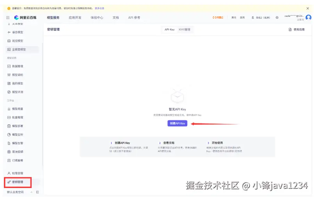Open the hamburger menu beside the 阿里云百炼 logo
The height and width of the screenshot is (197, 314).
click(x=8, y=18)
